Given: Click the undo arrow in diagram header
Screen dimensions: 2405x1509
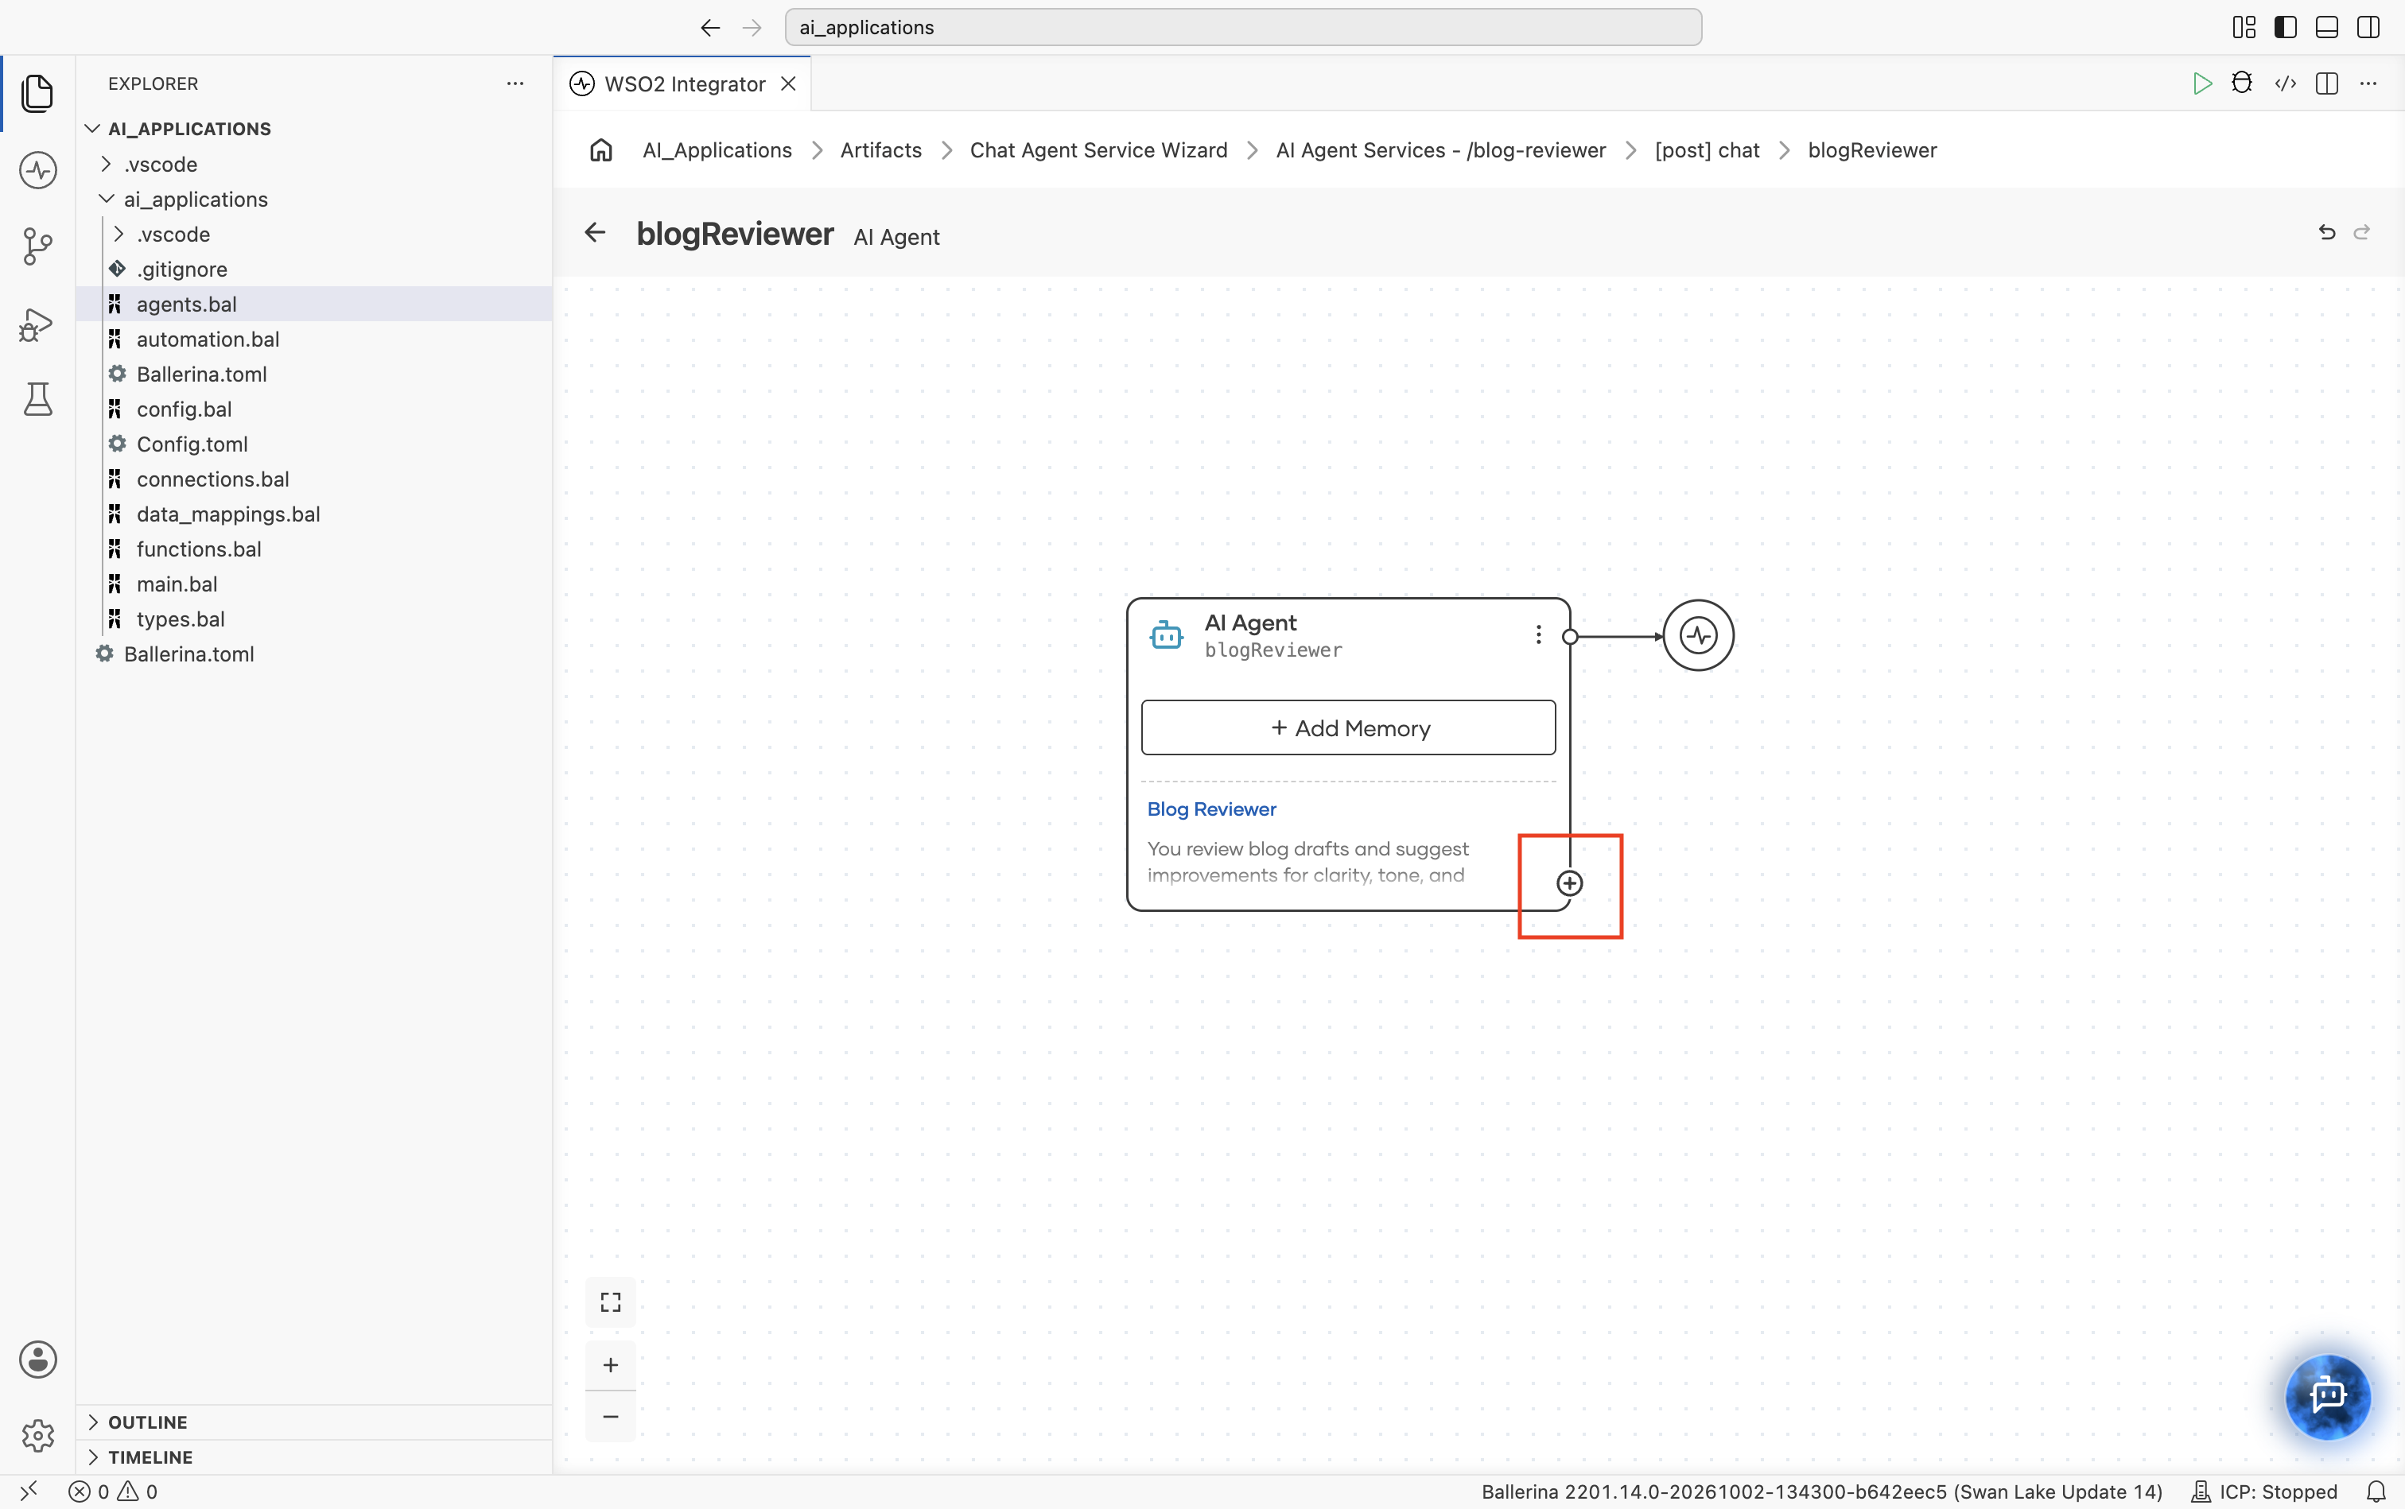Looking at the screenshot, I should click(2326, 232).
